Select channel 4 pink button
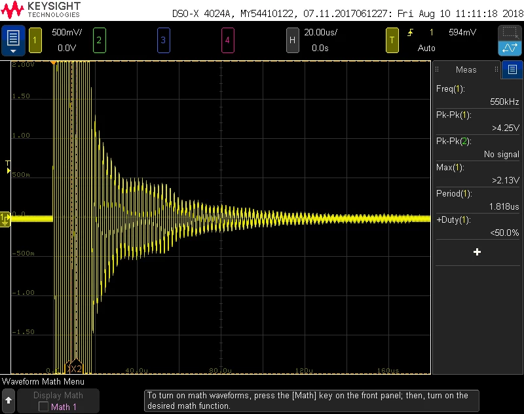This screenshot has height=414, width=524. click(227, 41)
